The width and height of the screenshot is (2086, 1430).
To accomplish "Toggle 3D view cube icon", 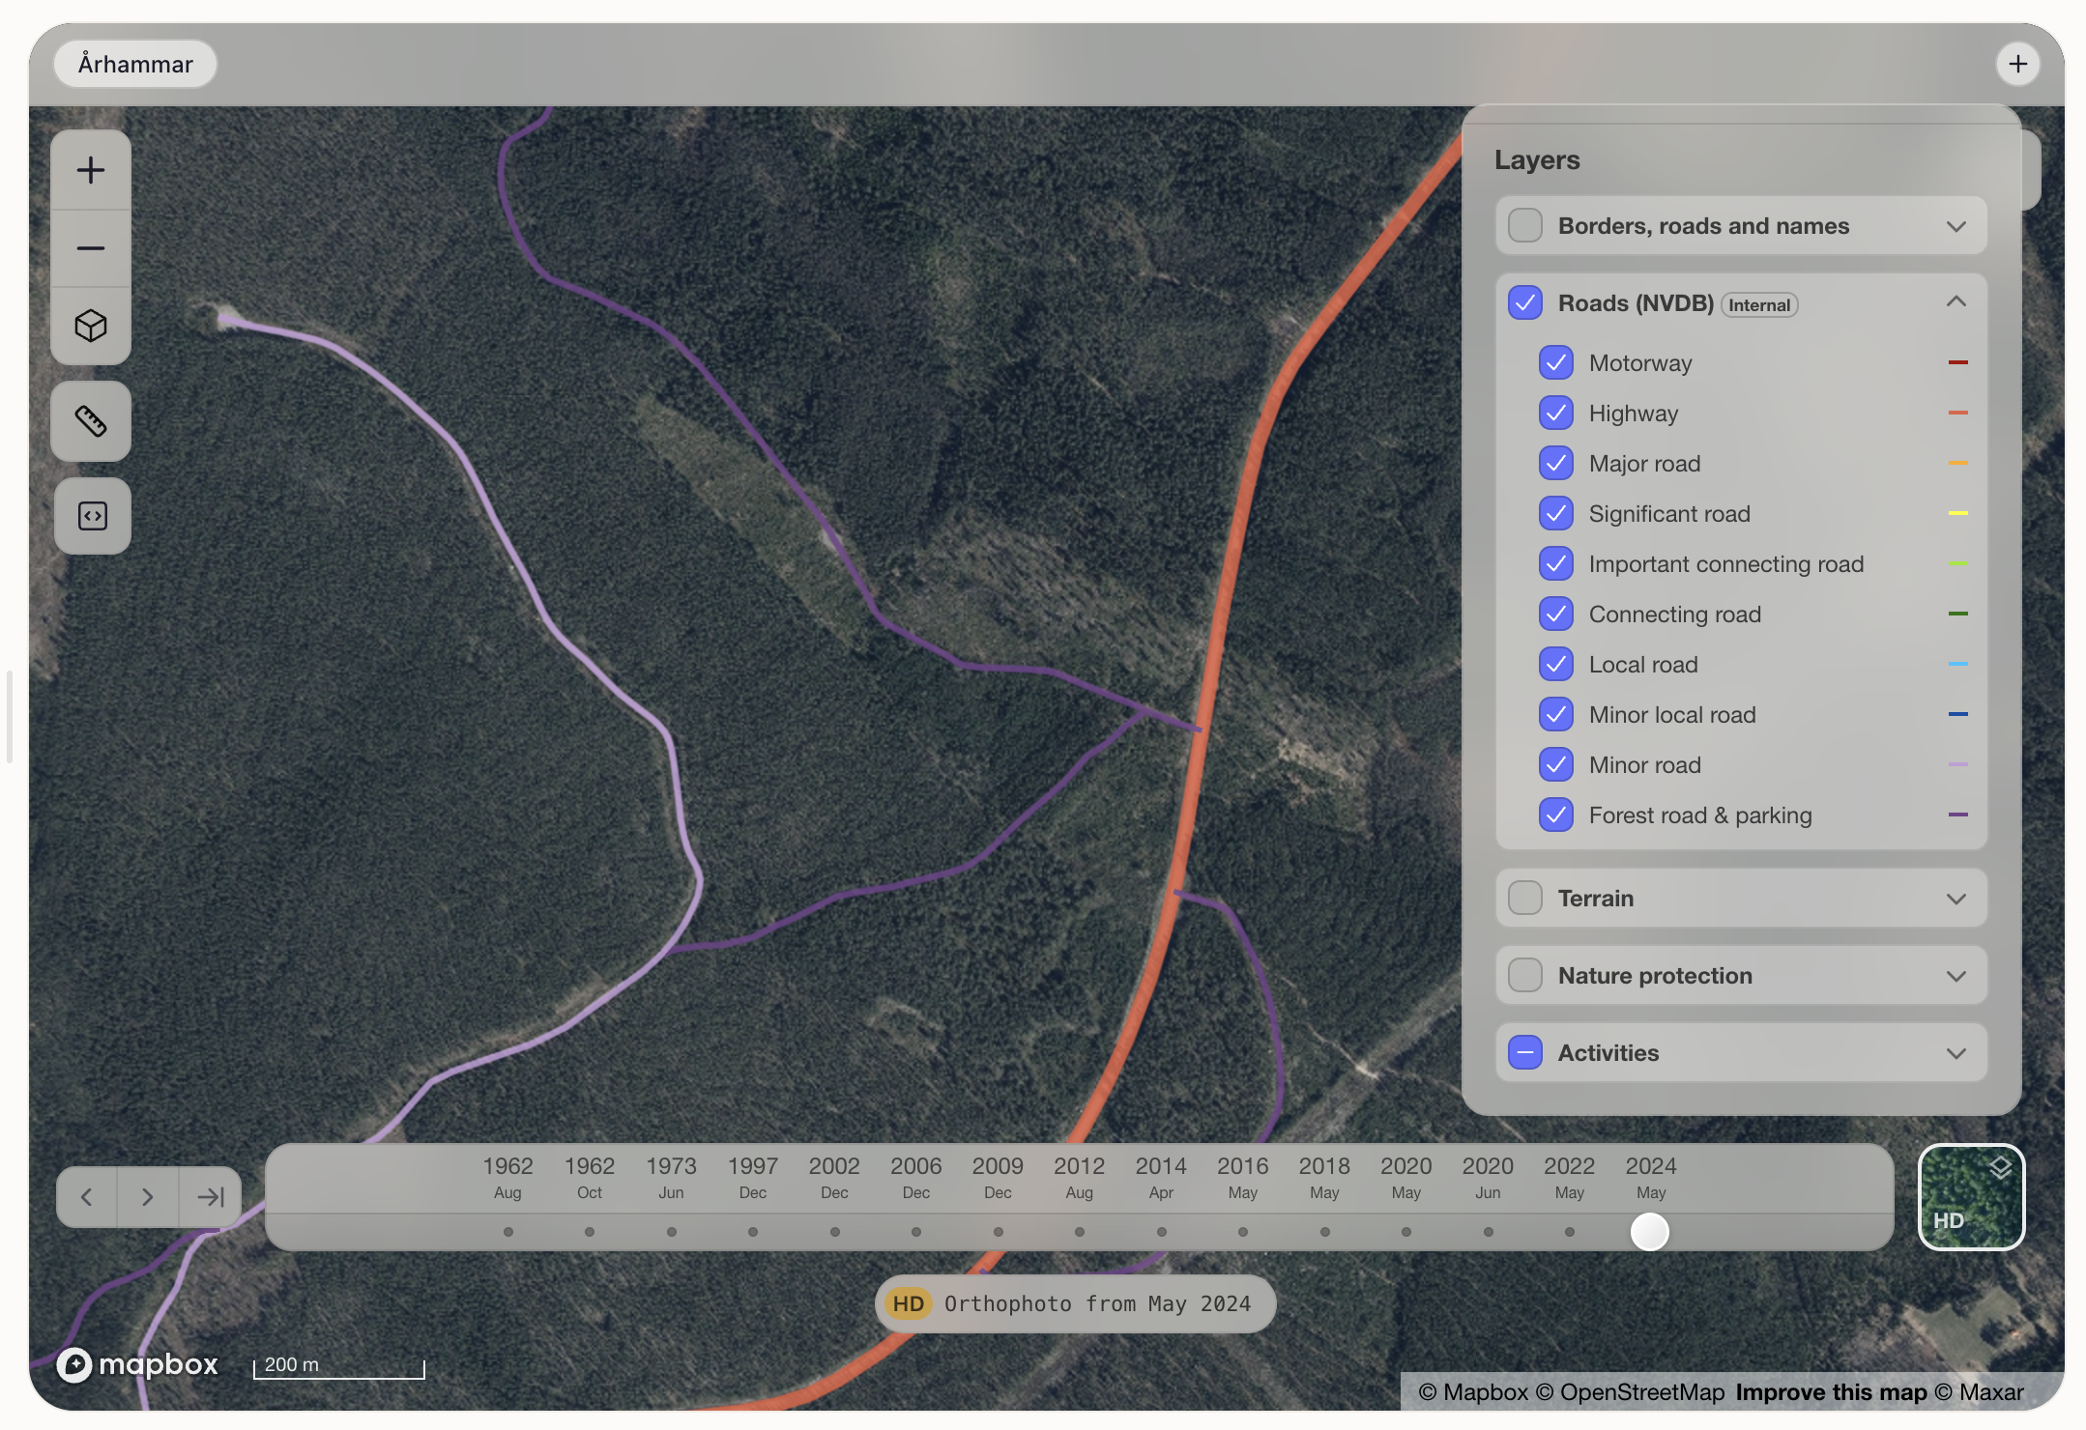I will pyautogui.click(x=91, y=326).
